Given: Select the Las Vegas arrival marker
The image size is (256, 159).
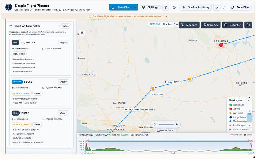Looking at the screenshot, I should point(221,45).
